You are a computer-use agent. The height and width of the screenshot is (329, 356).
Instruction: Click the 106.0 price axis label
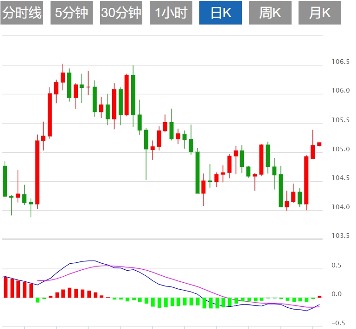click(x=341, y=90)
